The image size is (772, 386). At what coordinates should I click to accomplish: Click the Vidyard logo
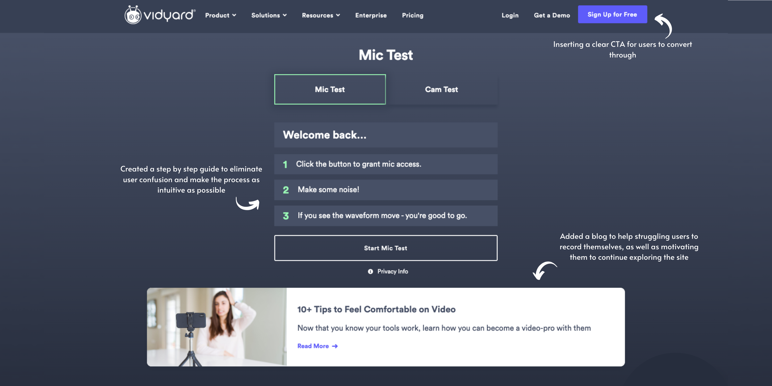coord(159,15)
